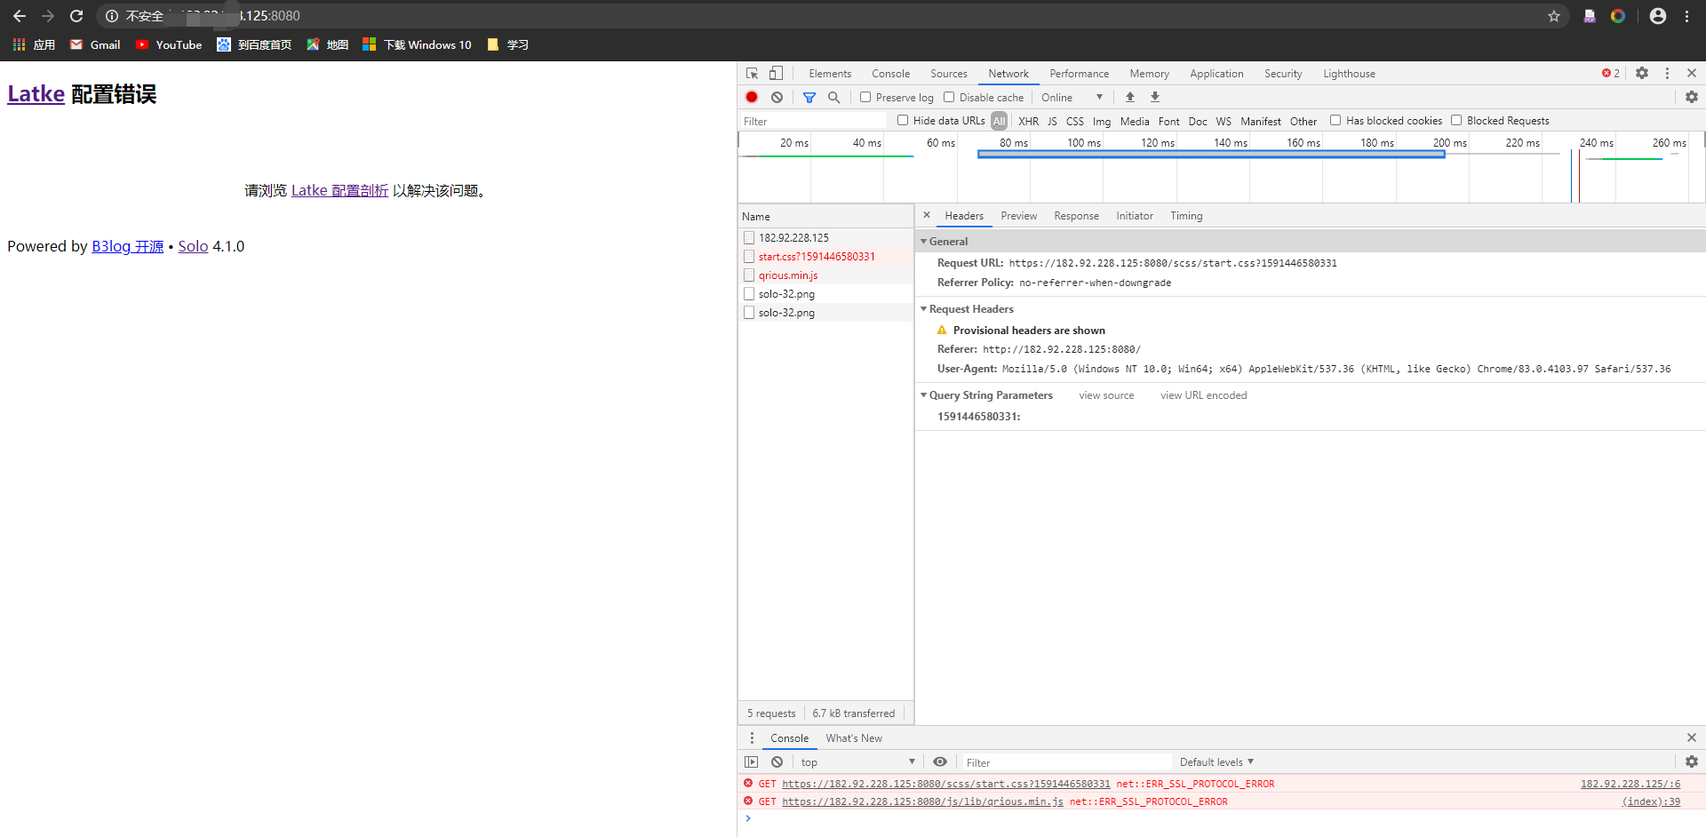The image size is (1706, 837).
Task: Click the import HAR upload arrow
Action: tap(1129, 97)
